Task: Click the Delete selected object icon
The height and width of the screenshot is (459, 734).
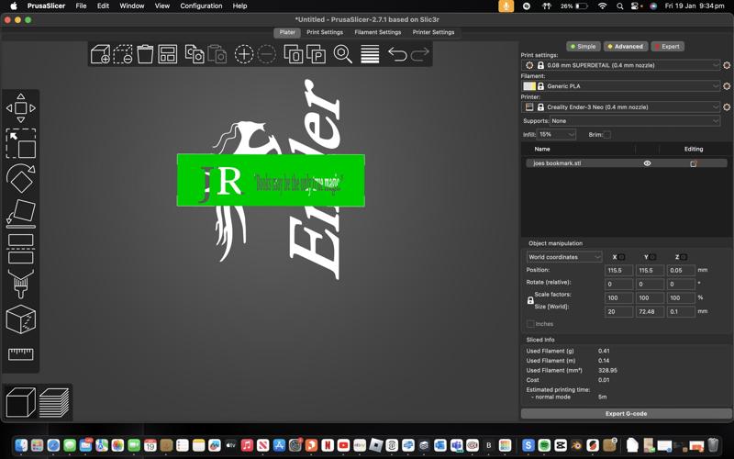Action: click(123, 54)
